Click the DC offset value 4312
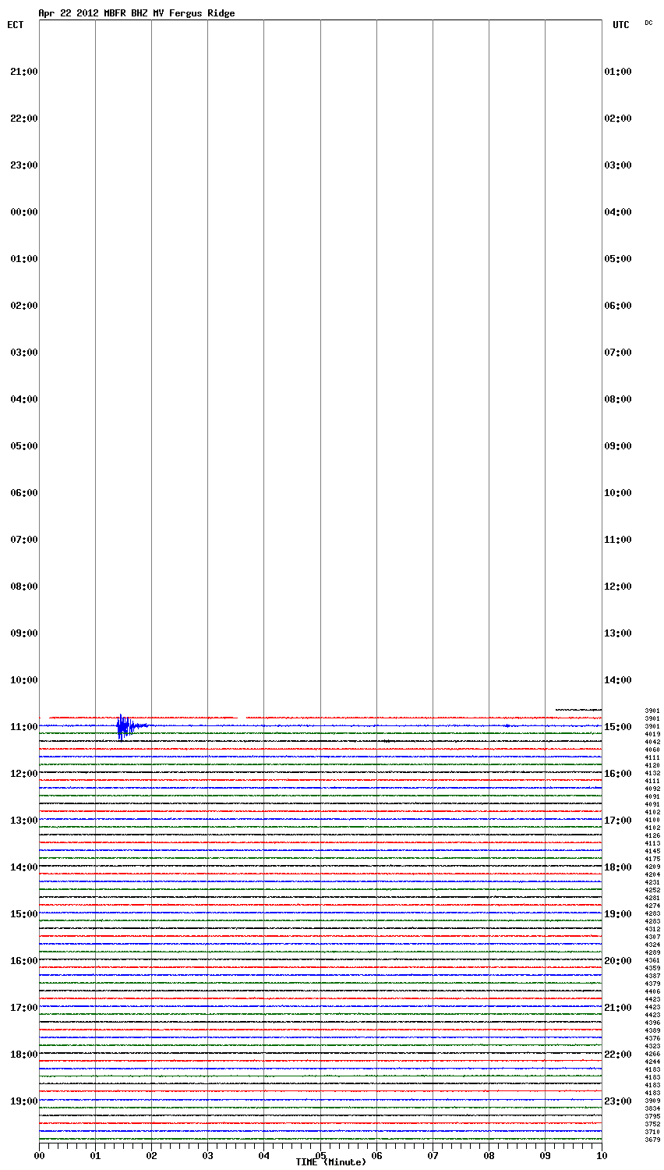Screen dimensions: 664x1170 (652, 929)
